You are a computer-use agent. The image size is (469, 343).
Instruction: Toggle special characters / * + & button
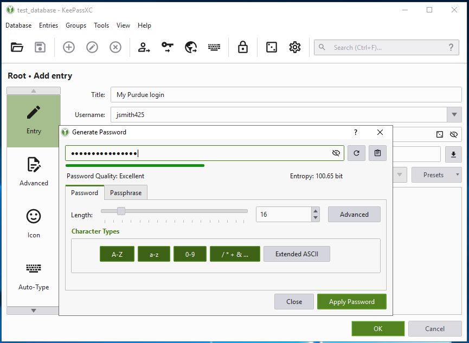click(235, 254)
